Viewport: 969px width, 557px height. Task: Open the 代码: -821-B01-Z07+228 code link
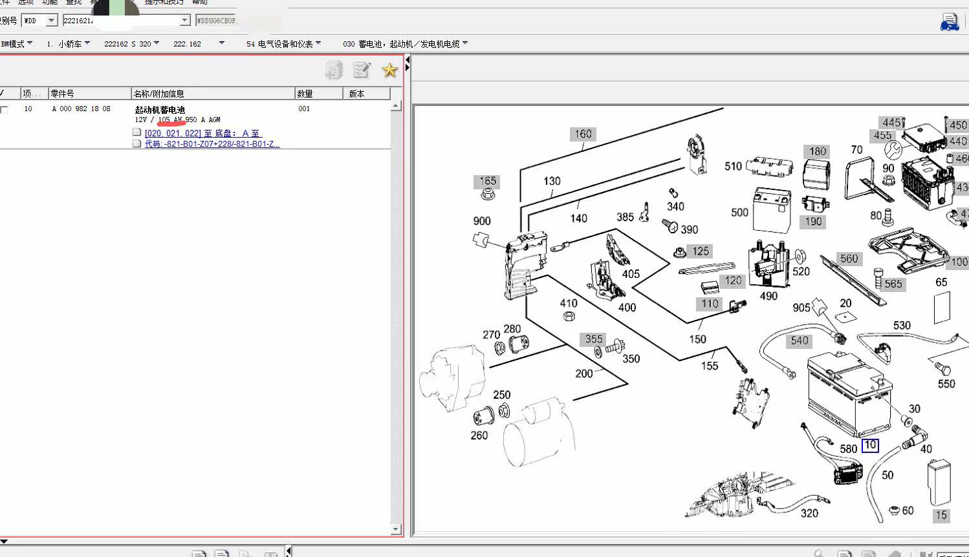pyautogui.click(x=212, y=144)
